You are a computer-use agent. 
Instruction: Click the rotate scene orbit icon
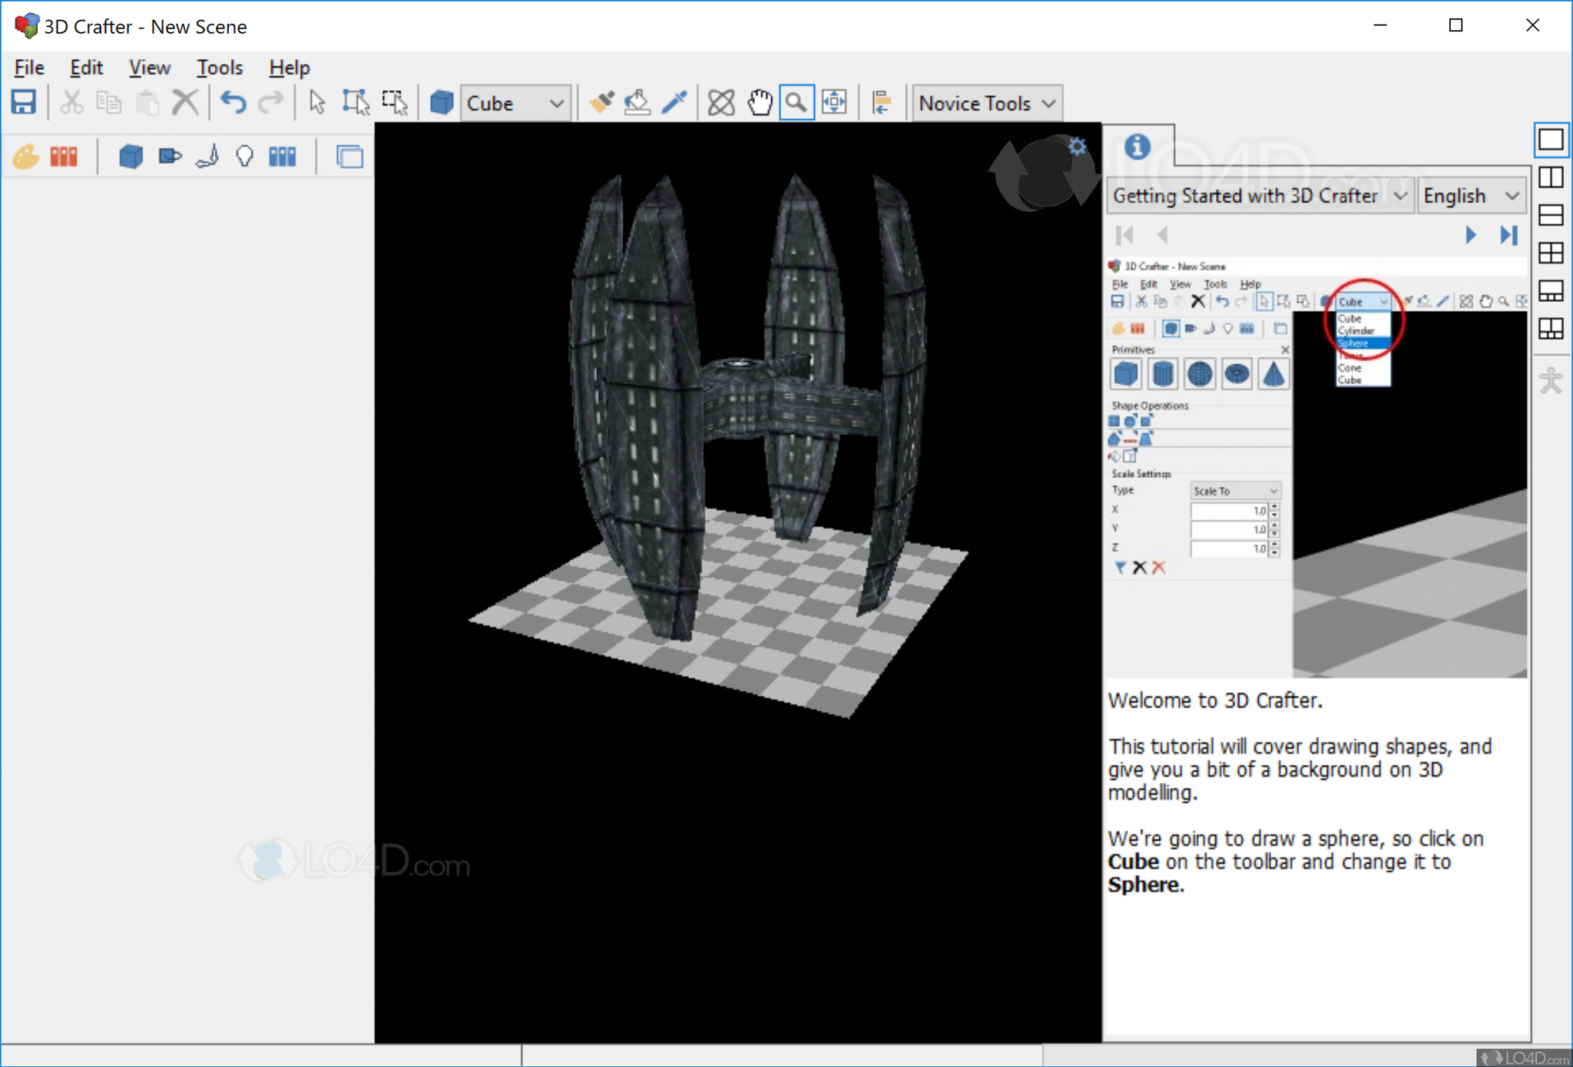click(720, 101)
